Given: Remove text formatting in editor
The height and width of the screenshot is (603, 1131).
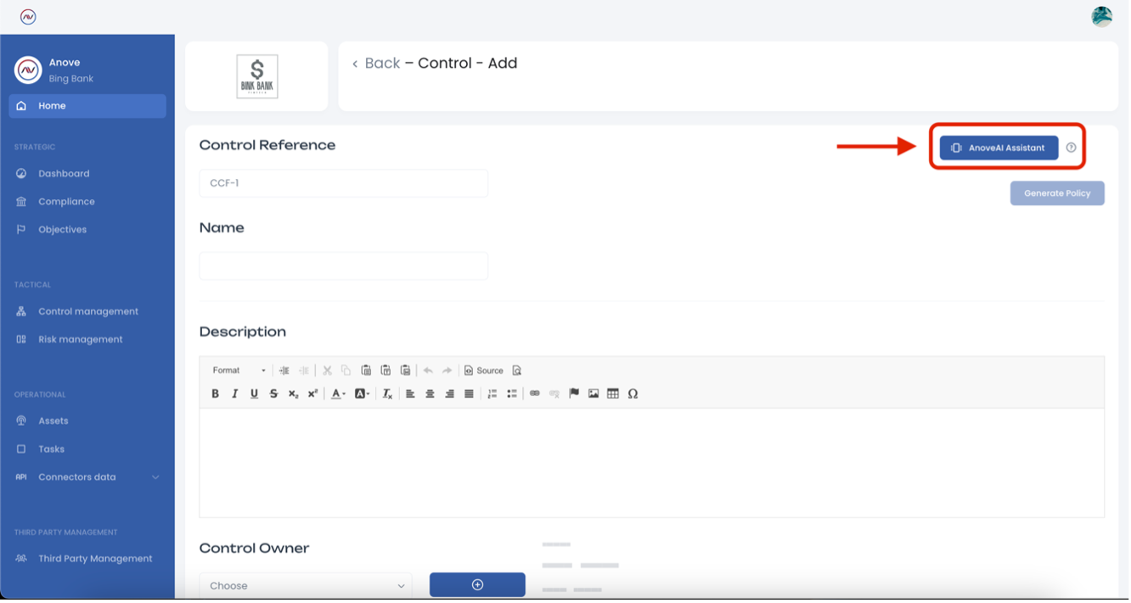Looking at the screenshot, I should 387,394.
